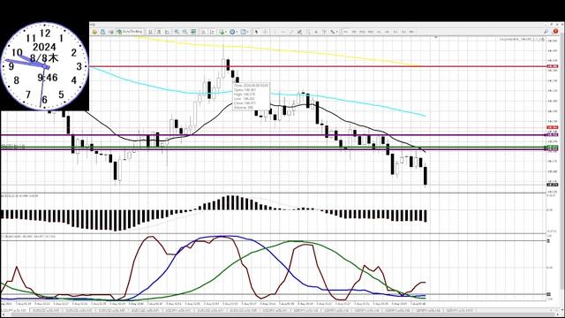Open MetaEditor via the yellow diamond icon
The height and width of the screenshot is (318, 565).
pos(94,32)
